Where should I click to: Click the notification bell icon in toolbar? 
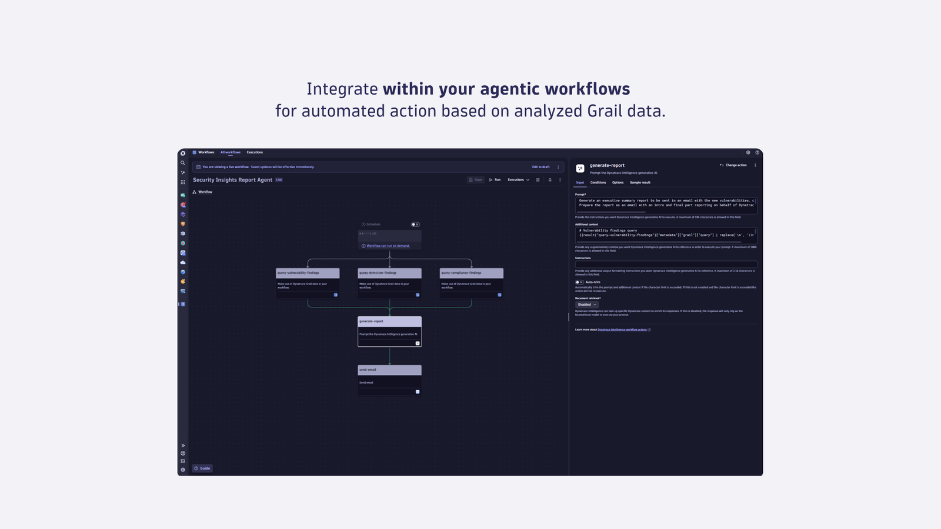tap(550, 180)
